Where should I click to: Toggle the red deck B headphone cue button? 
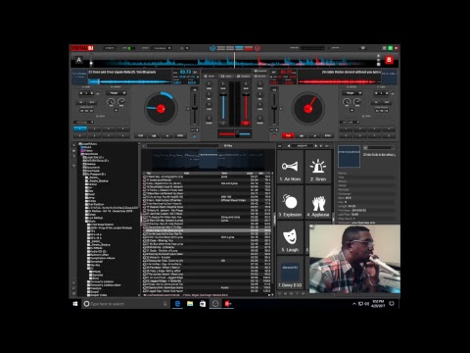click(246, 124)
